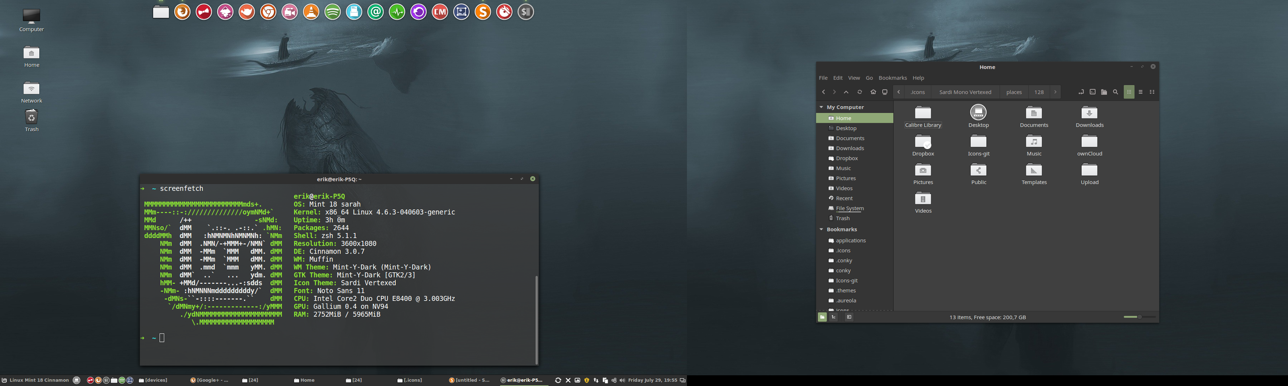Click the search magnifier in file manager

1115,92
